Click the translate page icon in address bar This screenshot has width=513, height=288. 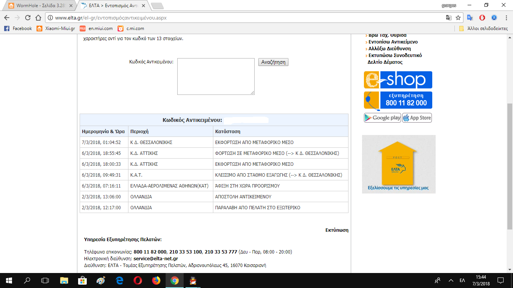tap(449, 18)
